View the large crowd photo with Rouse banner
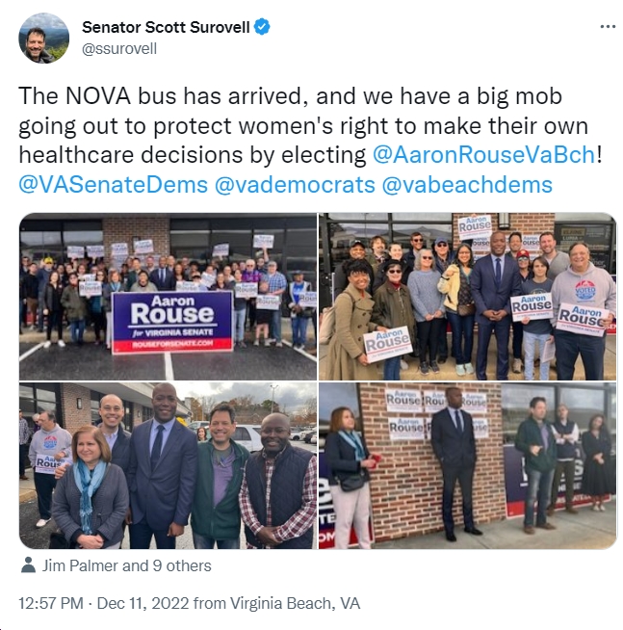 coord(168,297)
